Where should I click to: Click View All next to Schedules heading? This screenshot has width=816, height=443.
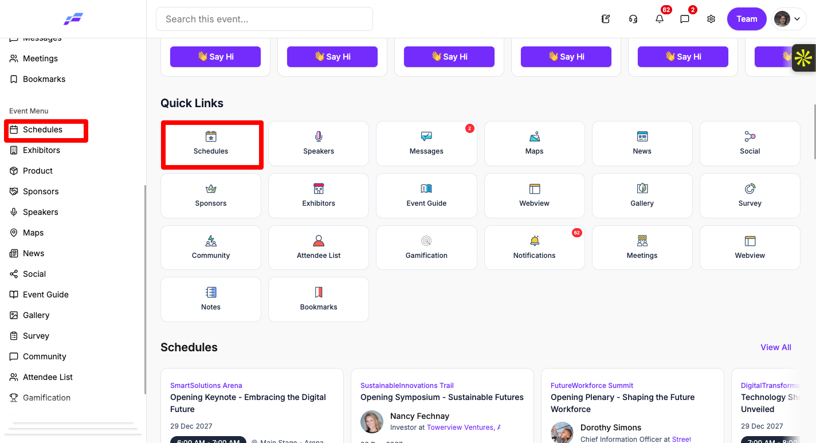776,347
